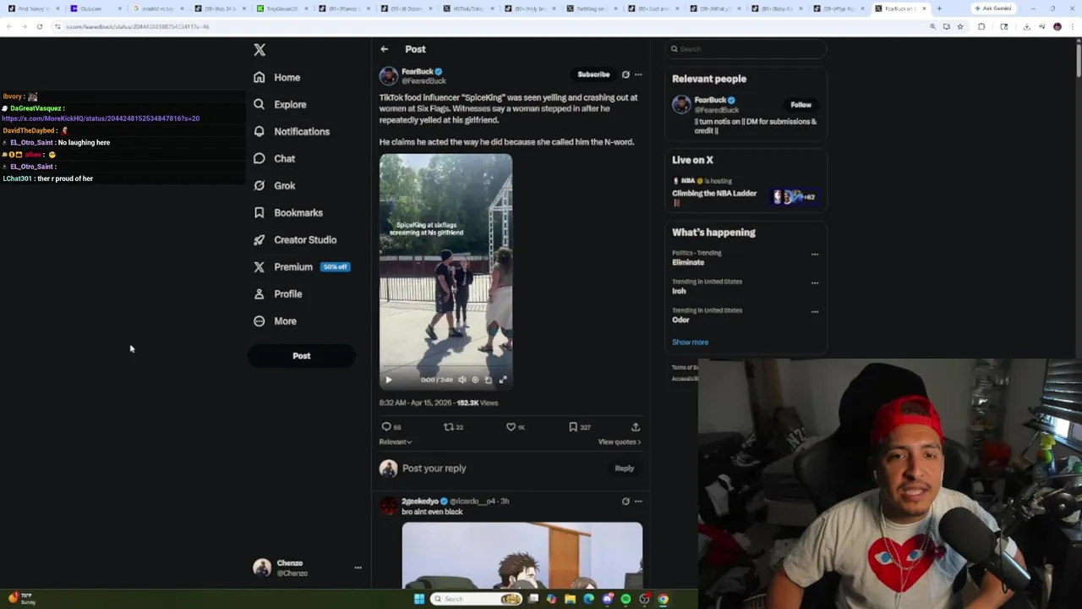Screen dimensions: 1082x609
Task: Open the MoreKickHQ link in chat
Action: (101, 118)
